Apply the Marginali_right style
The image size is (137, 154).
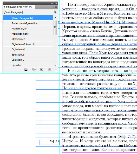[x=28, y=34]
